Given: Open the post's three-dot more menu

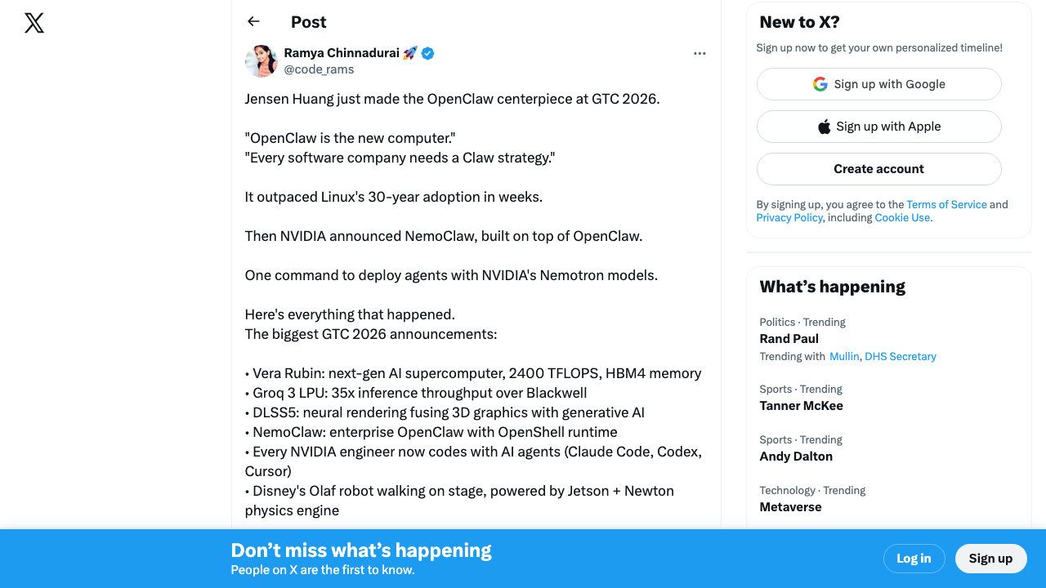Looking at the screenshot, I should (700, 53).
